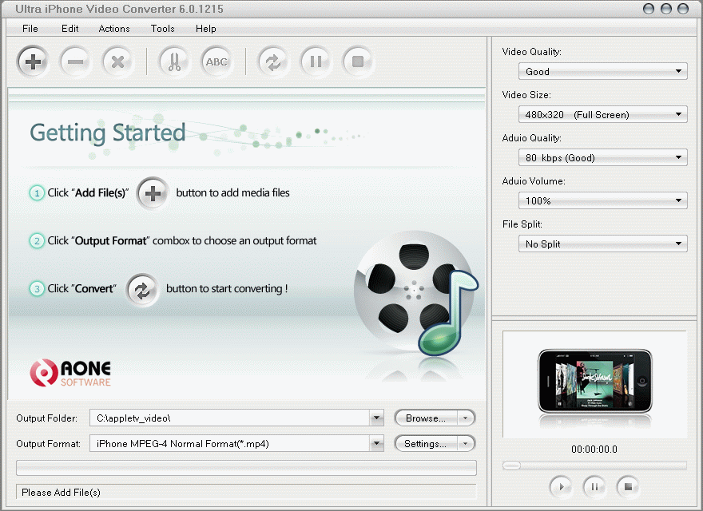Minimize the window with the first title button

[x=649, y=9]
